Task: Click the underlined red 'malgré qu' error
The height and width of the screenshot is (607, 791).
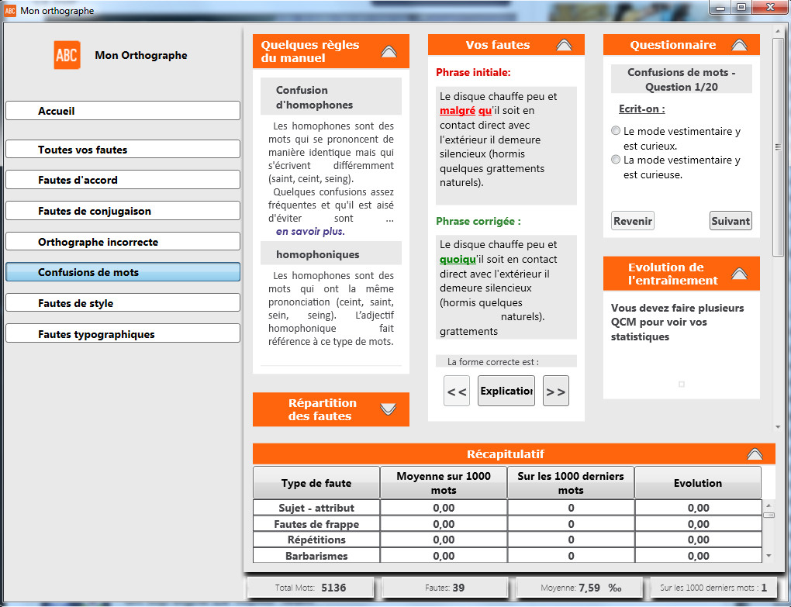Action: point(465,110)
